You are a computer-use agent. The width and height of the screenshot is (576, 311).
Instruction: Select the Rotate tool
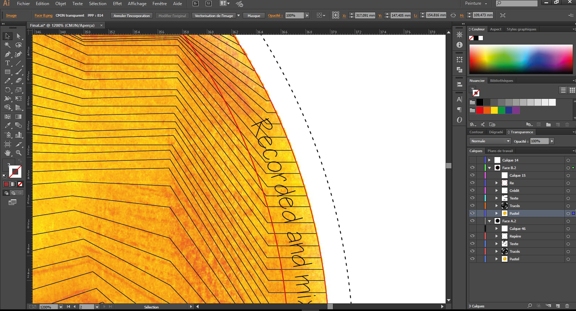tap(8, 89)
